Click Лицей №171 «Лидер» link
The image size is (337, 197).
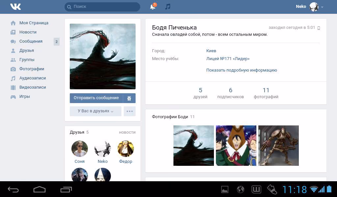point(228,59)
